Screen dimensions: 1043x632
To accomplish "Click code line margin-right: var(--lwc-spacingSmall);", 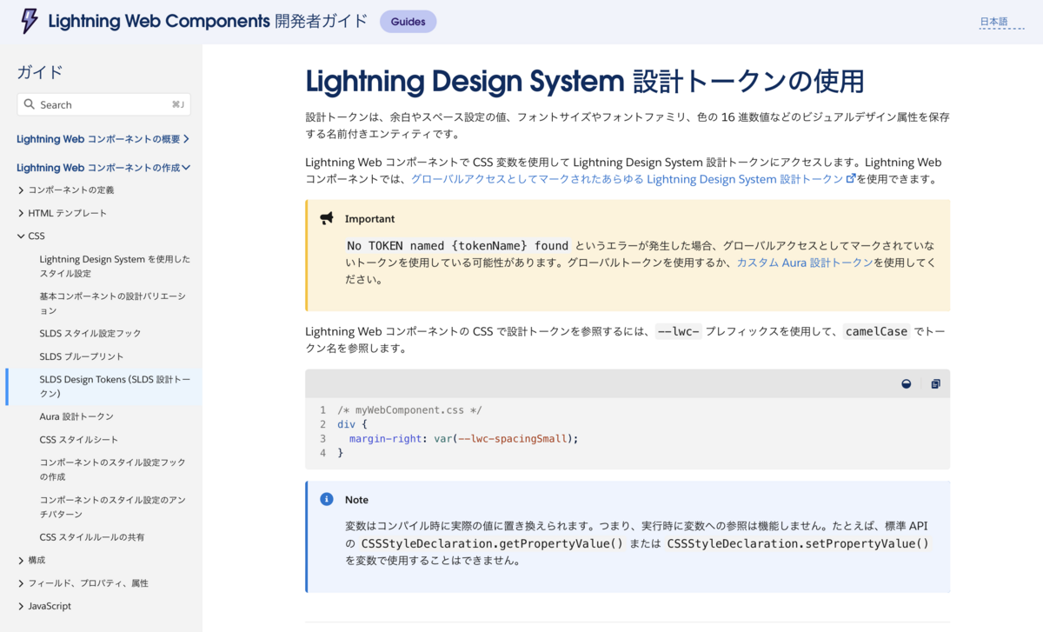I will point(463,439).
